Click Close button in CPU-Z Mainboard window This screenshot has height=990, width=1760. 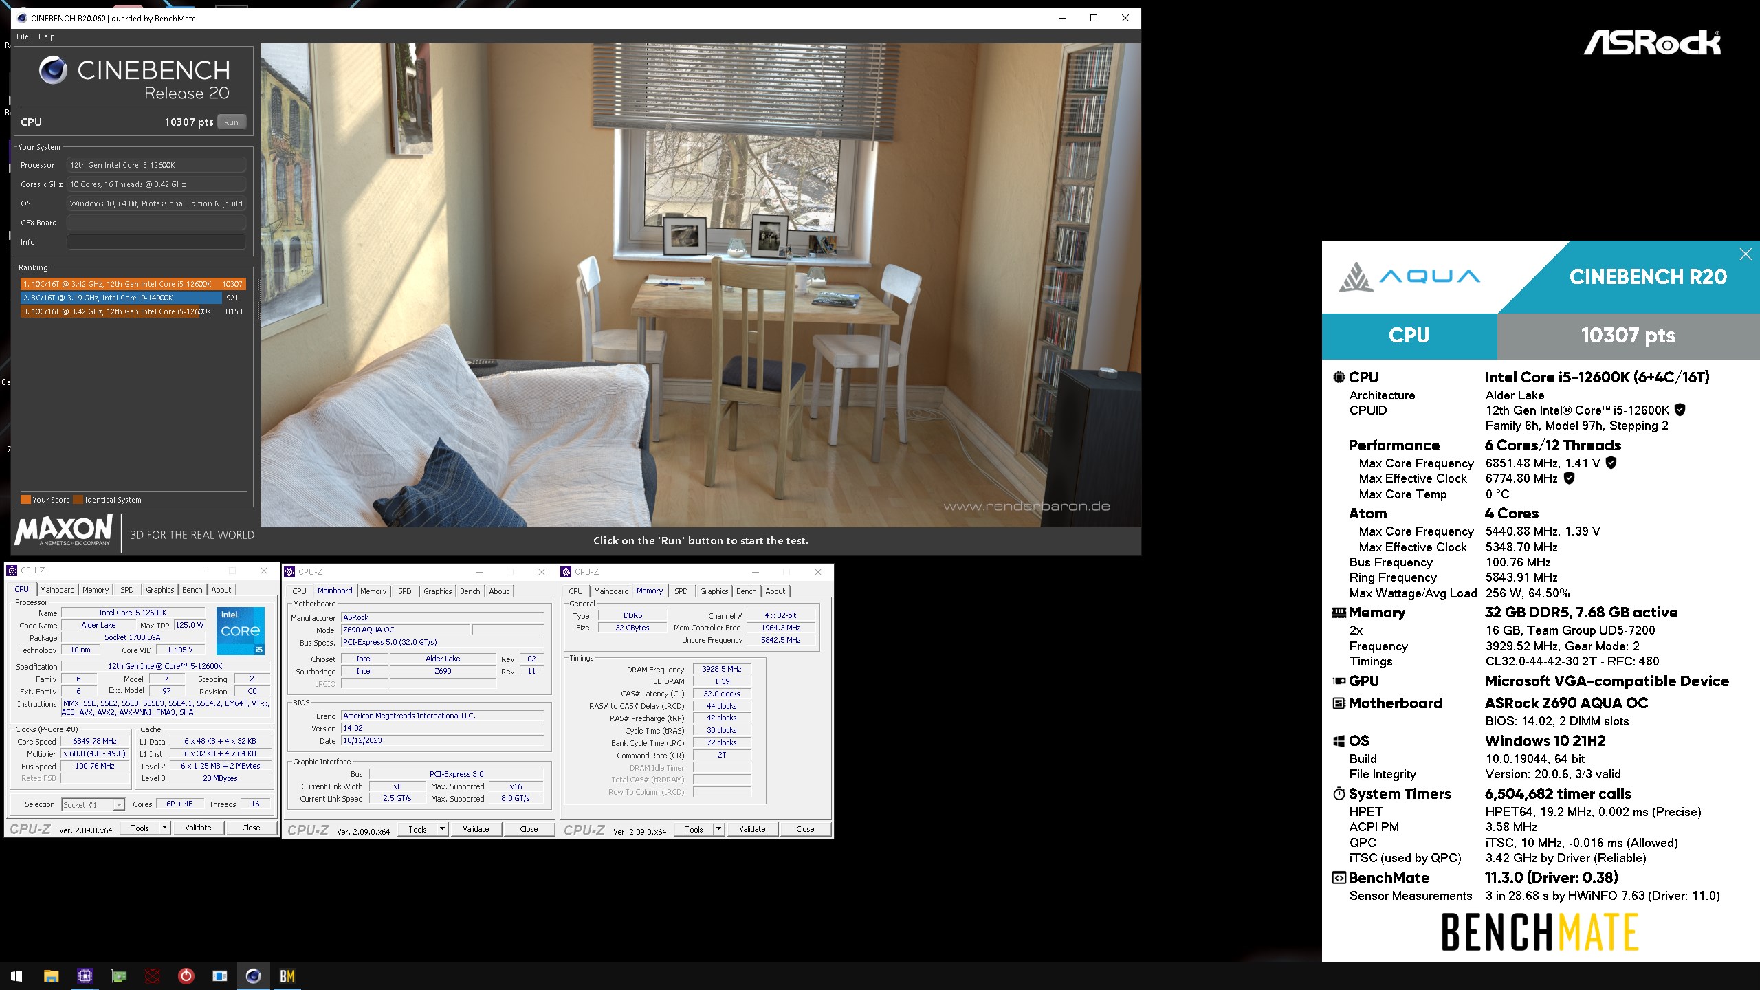click(x=529, y=829)
